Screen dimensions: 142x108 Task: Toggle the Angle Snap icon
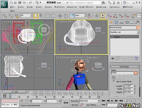[x=115, y=16]
